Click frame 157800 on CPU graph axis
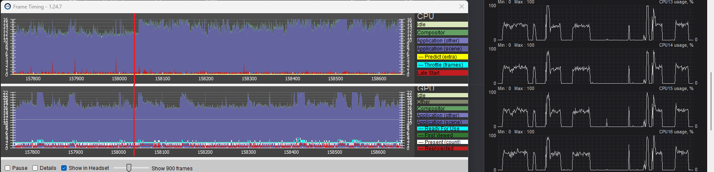This screenshot has height=172, width=714. coord(33,79)
